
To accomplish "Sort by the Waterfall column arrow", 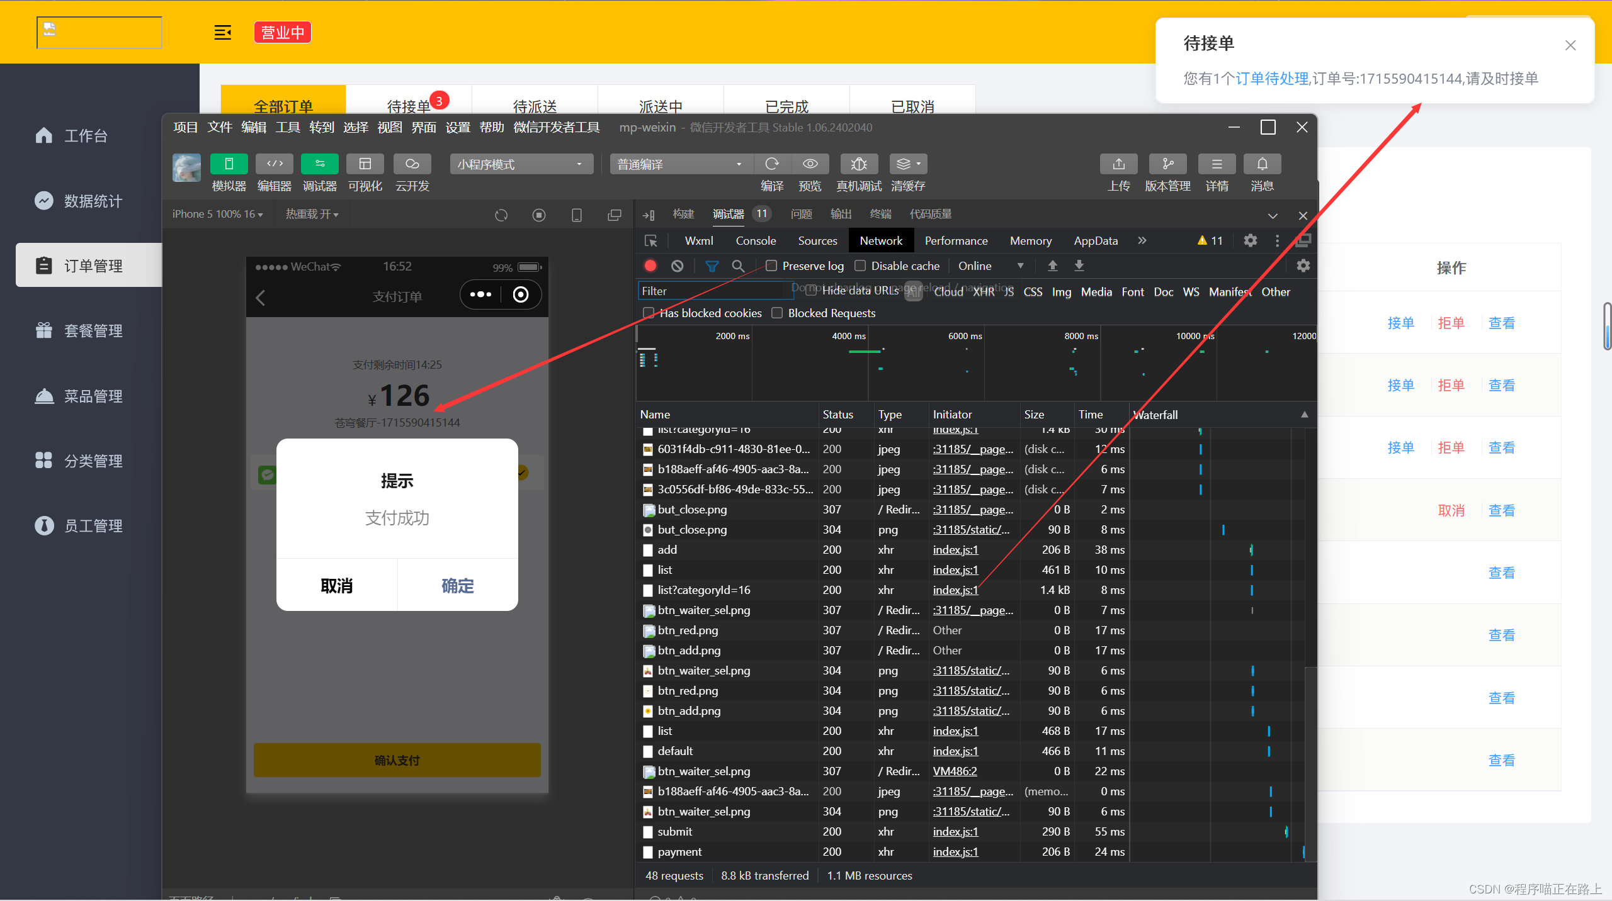I will (1305, 415).
